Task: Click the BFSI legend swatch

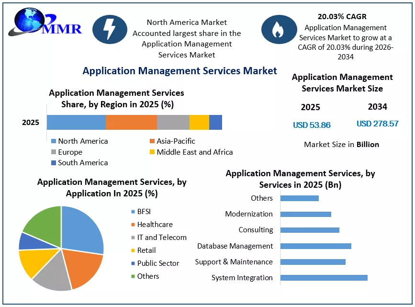Action: point(133,212)
